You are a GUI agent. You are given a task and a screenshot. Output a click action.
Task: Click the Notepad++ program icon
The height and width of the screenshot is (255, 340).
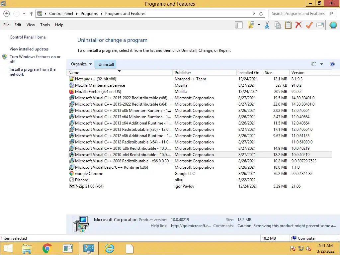[x=71, y=79]
